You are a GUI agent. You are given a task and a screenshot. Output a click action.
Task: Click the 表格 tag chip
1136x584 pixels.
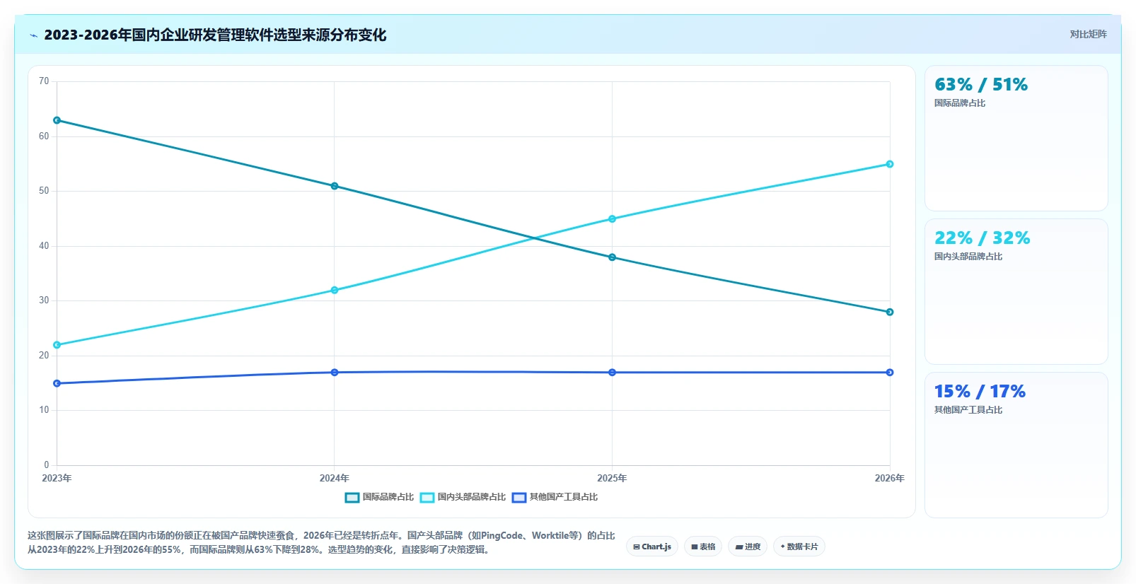tap(703, 547)
